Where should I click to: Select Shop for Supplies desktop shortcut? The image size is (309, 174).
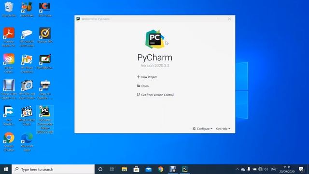click(x=45, y=89)
